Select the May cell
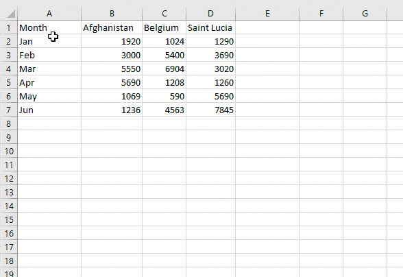Screen dimensions: 403x277 pos(49,96)
